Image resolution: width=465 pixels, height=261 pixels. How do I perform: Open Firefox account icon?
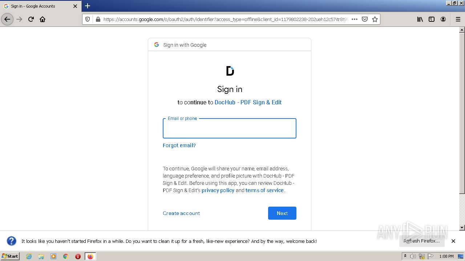pyautogui.click(x=443, y=19)
